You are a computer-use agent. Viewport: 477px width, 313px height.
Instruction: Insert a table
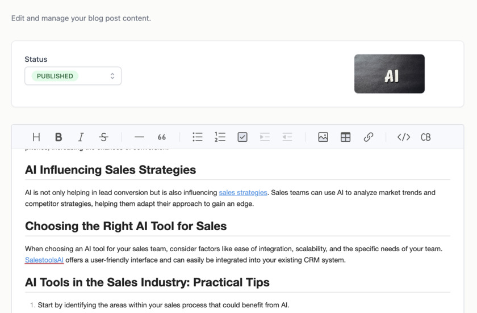click(x=345, y=137)
